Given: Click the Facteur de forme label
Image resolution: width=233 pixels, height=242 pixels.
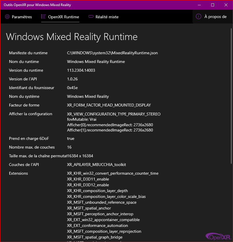Looking at the screenshot, I should click(24, 105).
